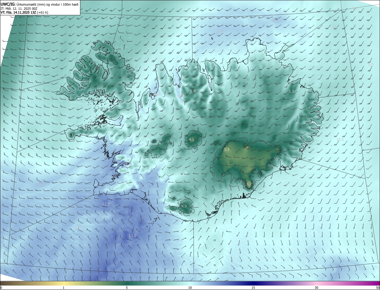Click the 10.0 value east of Iceland
The height and width of the screenshot is (290, 380).
340,140
